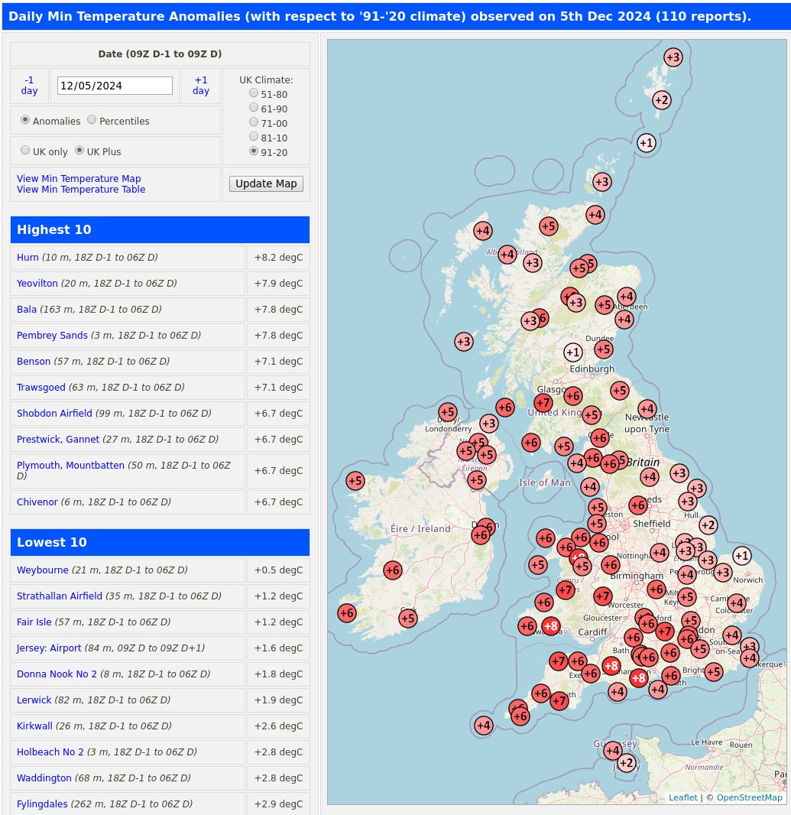Choose the 71-00 UK climate period

[253, 122]
